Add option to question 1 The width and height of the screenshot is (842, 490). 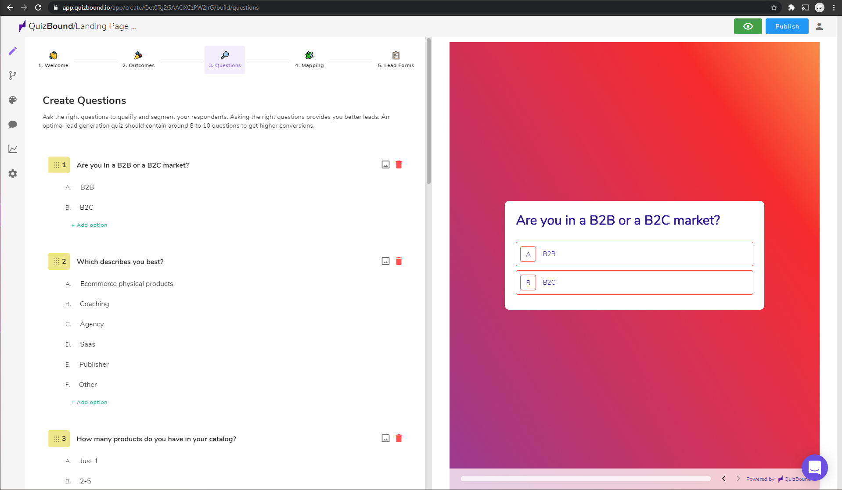(x=90, y=225)
